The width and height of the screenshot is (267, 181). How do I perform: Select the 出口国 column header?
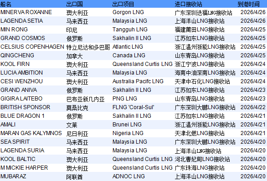point(74,4)
